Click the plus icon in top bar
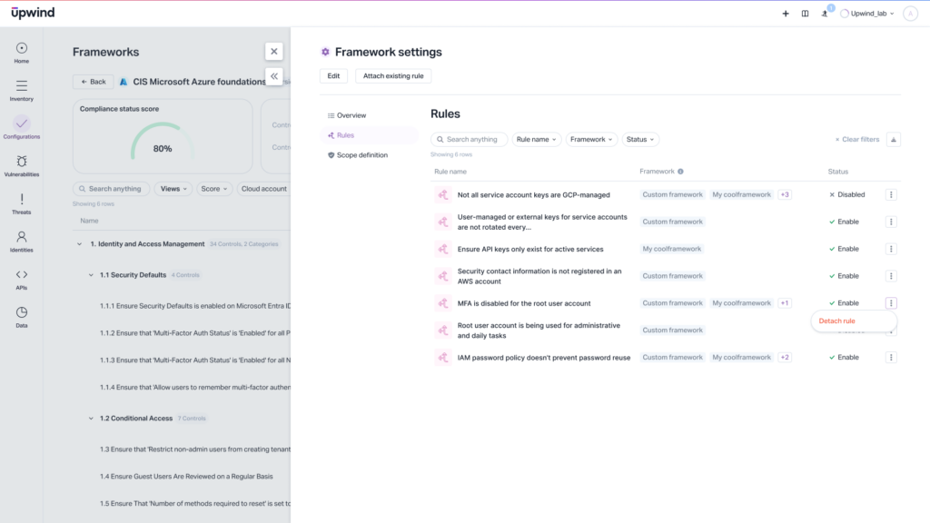 click(786, 13)
